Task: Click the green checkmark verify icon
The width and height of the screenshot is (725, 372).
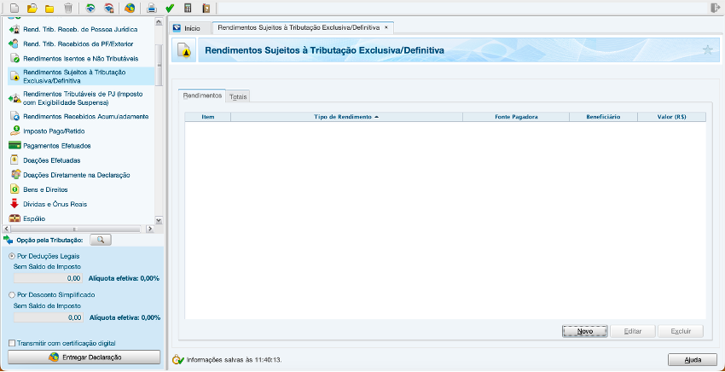Action: (169, 8)
